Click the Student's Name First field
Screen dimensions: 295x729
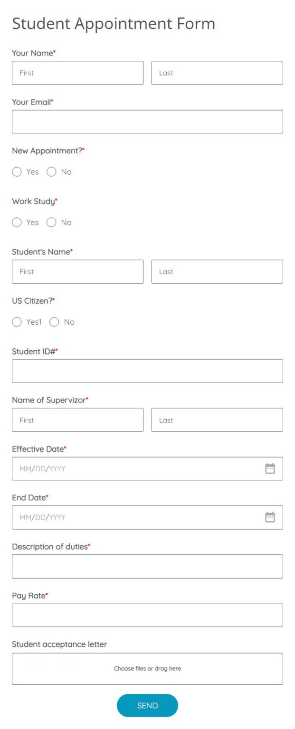[77, 272]
